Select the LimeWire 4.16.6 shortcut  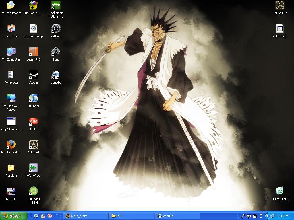33,195
